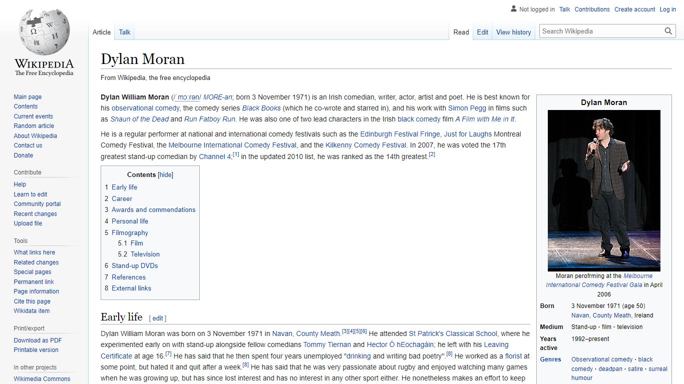Open Special pages
This screenshot has width=684, height=384.
33,272
